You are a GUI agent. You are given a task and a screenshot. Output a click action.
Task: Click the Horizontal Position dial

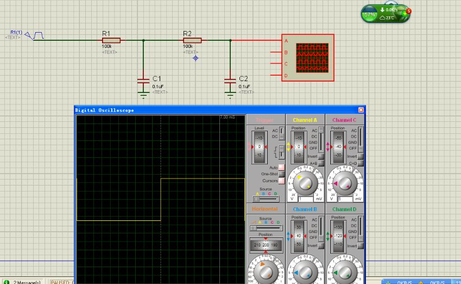click(x=266, y=246)
